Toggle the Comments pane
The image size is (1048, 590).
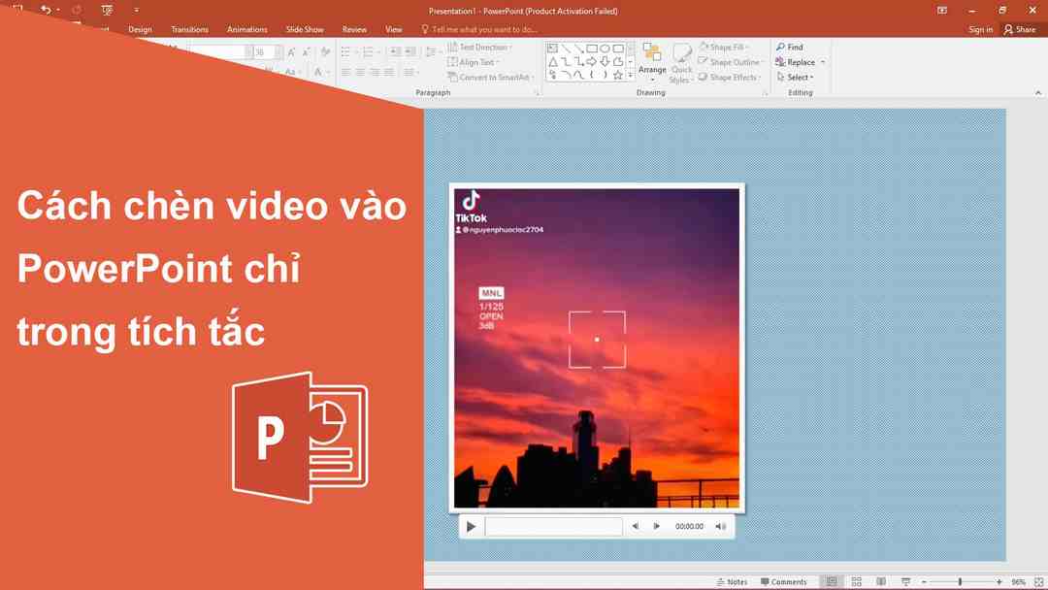[x=783, y=582]
